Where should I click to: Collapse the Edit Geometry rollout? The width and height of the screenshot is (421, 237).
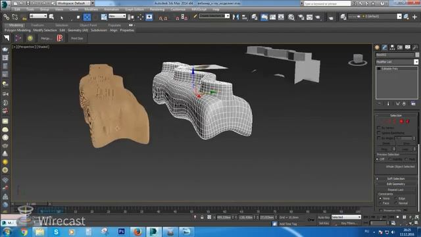tap(396, 184)
